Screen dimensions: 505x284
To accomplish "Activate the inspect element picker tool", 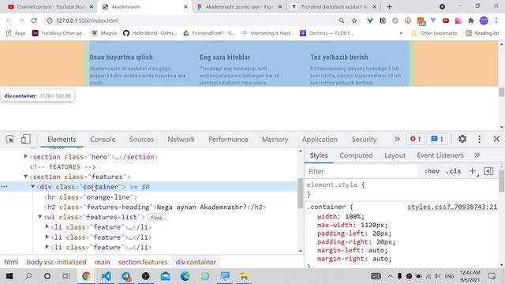I will click(x=9, y=139).
